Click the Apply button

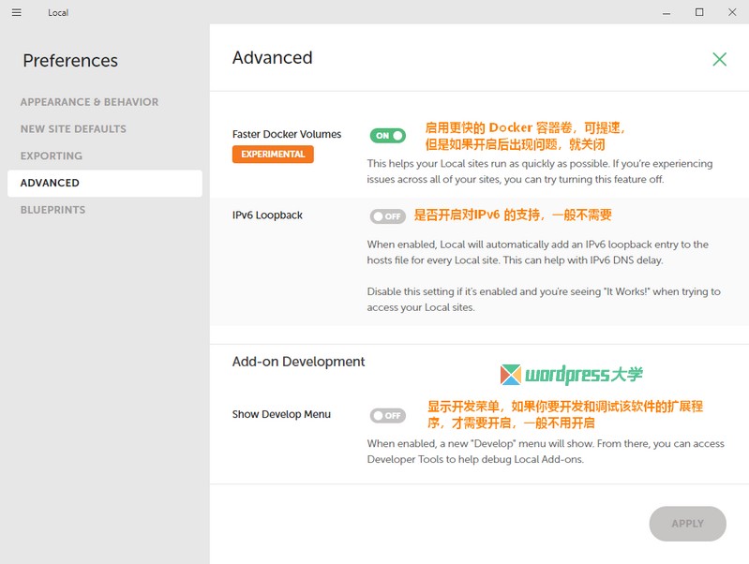point(687,524)
